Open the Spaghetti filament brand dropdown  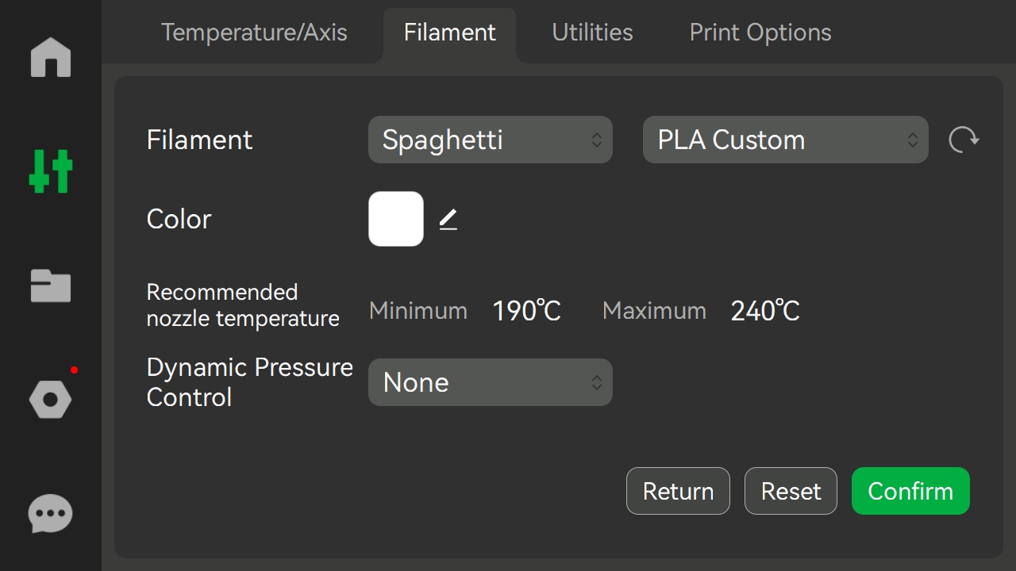click(x=491, y=140)
